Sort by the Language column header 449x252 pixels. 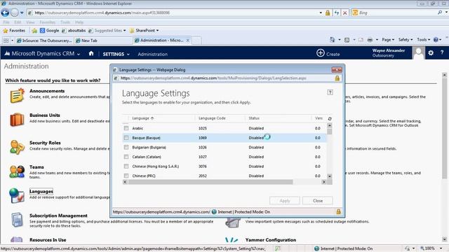pos(143,118)
